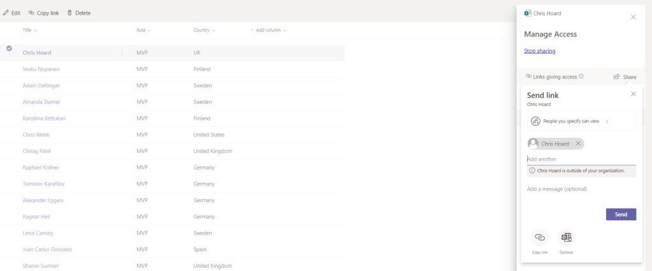The width and height of the screenshot is (652, 271).
Task: Click the Stop sharing link
Action: [x=539, y=51]
